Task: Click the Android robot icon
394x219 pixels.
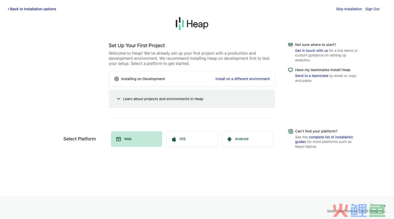Action: click(x=229, y=139)
